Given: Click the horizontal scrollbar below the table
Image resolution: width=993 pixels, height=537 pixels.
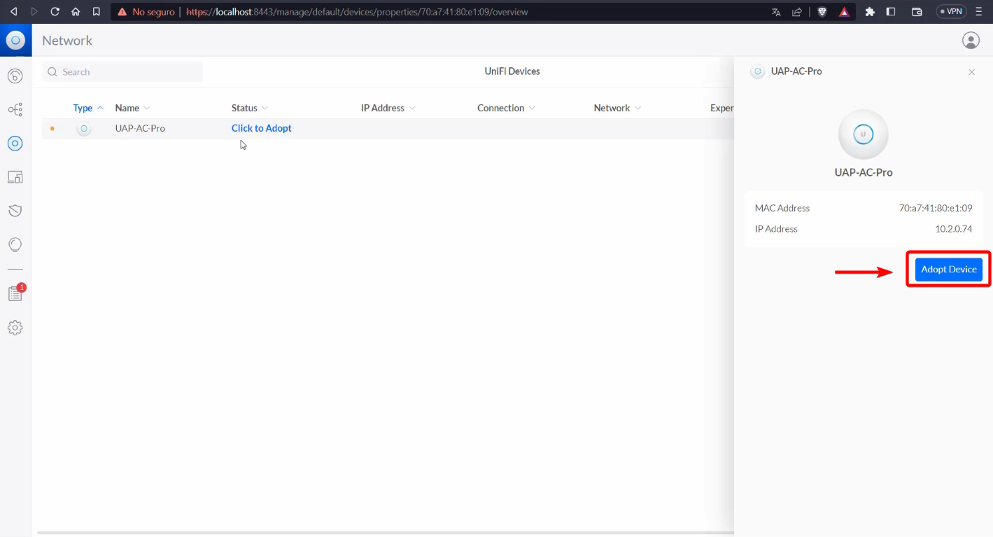Looking at the screenshot, I should [x=385, y=533].
